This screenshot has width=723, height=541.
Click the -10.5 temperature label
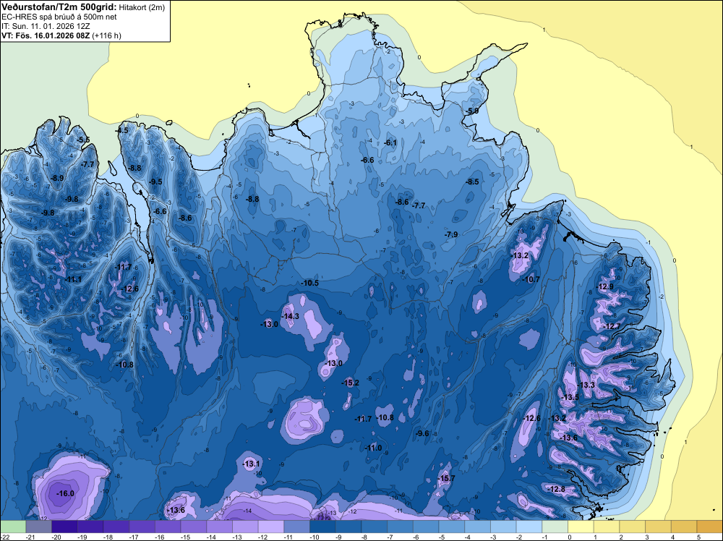click(x=309, y=284)
